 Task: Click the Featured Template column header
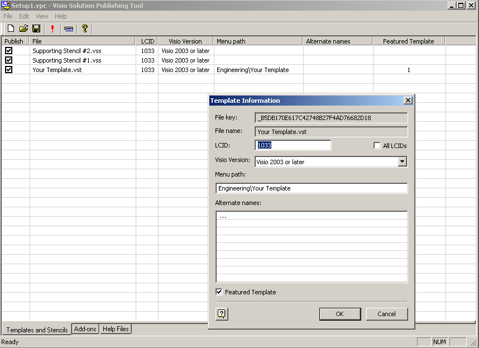pos(409,41)
